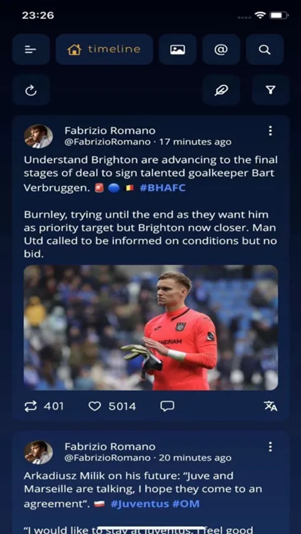View the goalkeeper photo in the post
Viewport: 301px width, 534px height.
pos(151,328)
